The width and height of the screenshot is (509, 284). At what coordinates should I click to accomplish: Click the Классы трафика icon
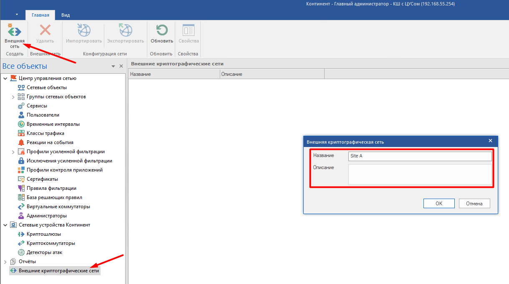[x=21, y=133]
